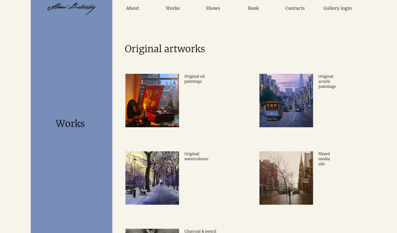Click the Original watercolours link
Screen dimensions: 397x233
coord(196,156)
